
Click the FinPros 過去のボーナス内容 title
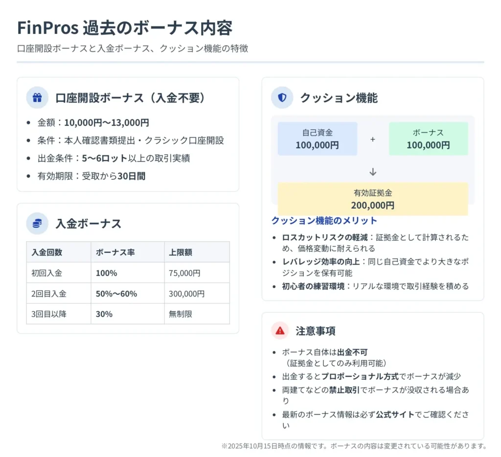coord(125,28)
